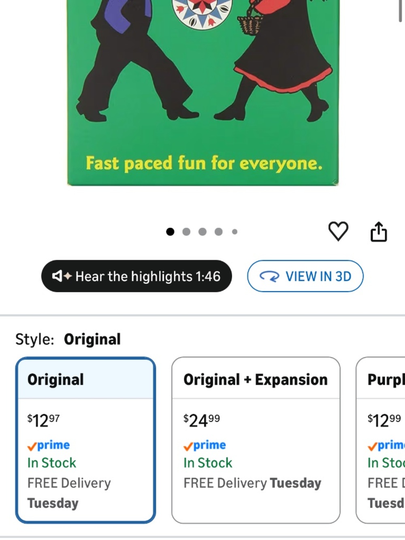Click prime logo in Original card
Image resolution: width=405 pixels, height=540 pixels.
tap(49, 445)
